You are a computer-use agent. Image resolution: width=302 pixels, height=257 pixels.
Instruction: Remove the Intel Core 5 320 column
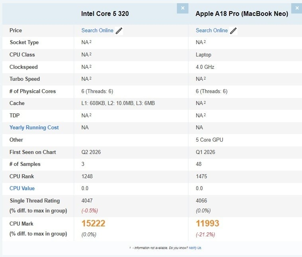[x=182, y=8]
